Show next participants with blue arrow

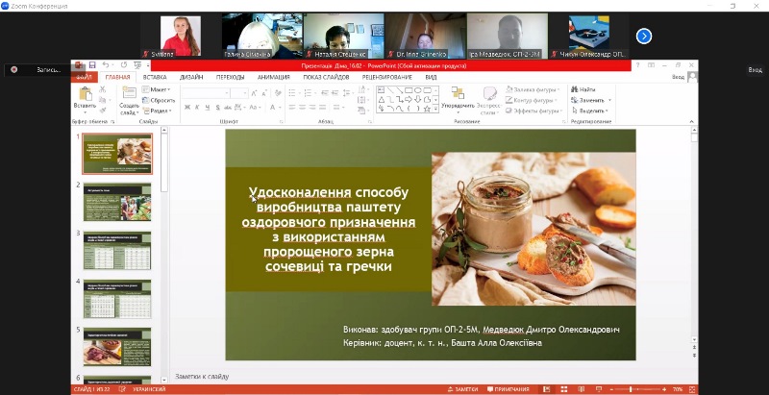[x=644, y=36]
